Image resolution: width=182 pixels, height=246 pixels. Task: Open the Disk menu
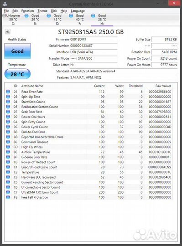[x=54, y=11]
